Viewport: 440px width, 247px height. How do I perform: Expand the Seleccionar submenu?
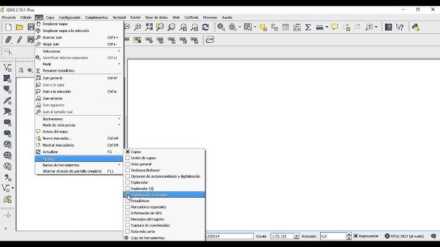click(x=79, y=51)
